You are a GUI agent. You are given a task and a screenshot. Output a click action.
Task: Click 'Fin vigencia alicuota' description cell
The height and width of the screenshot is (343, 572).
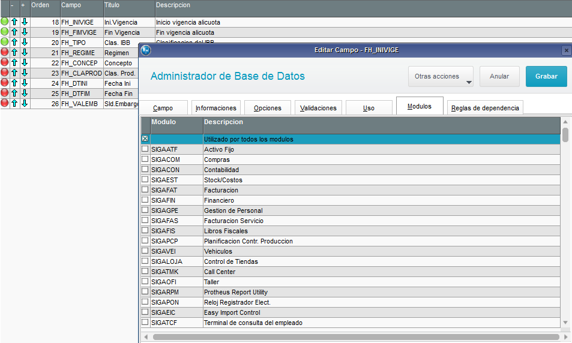coord(363,32)
